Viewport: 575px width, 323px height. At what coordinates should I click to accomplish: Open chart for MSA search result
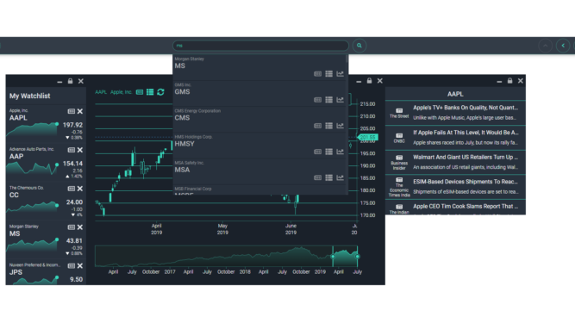click(x=340, y=177)
